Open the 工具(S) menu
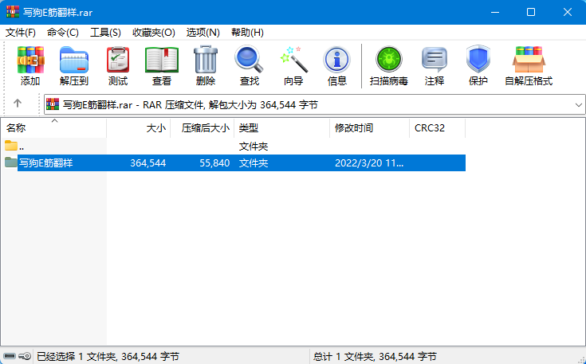The image size is (586, 364). [x=105, y=33]
